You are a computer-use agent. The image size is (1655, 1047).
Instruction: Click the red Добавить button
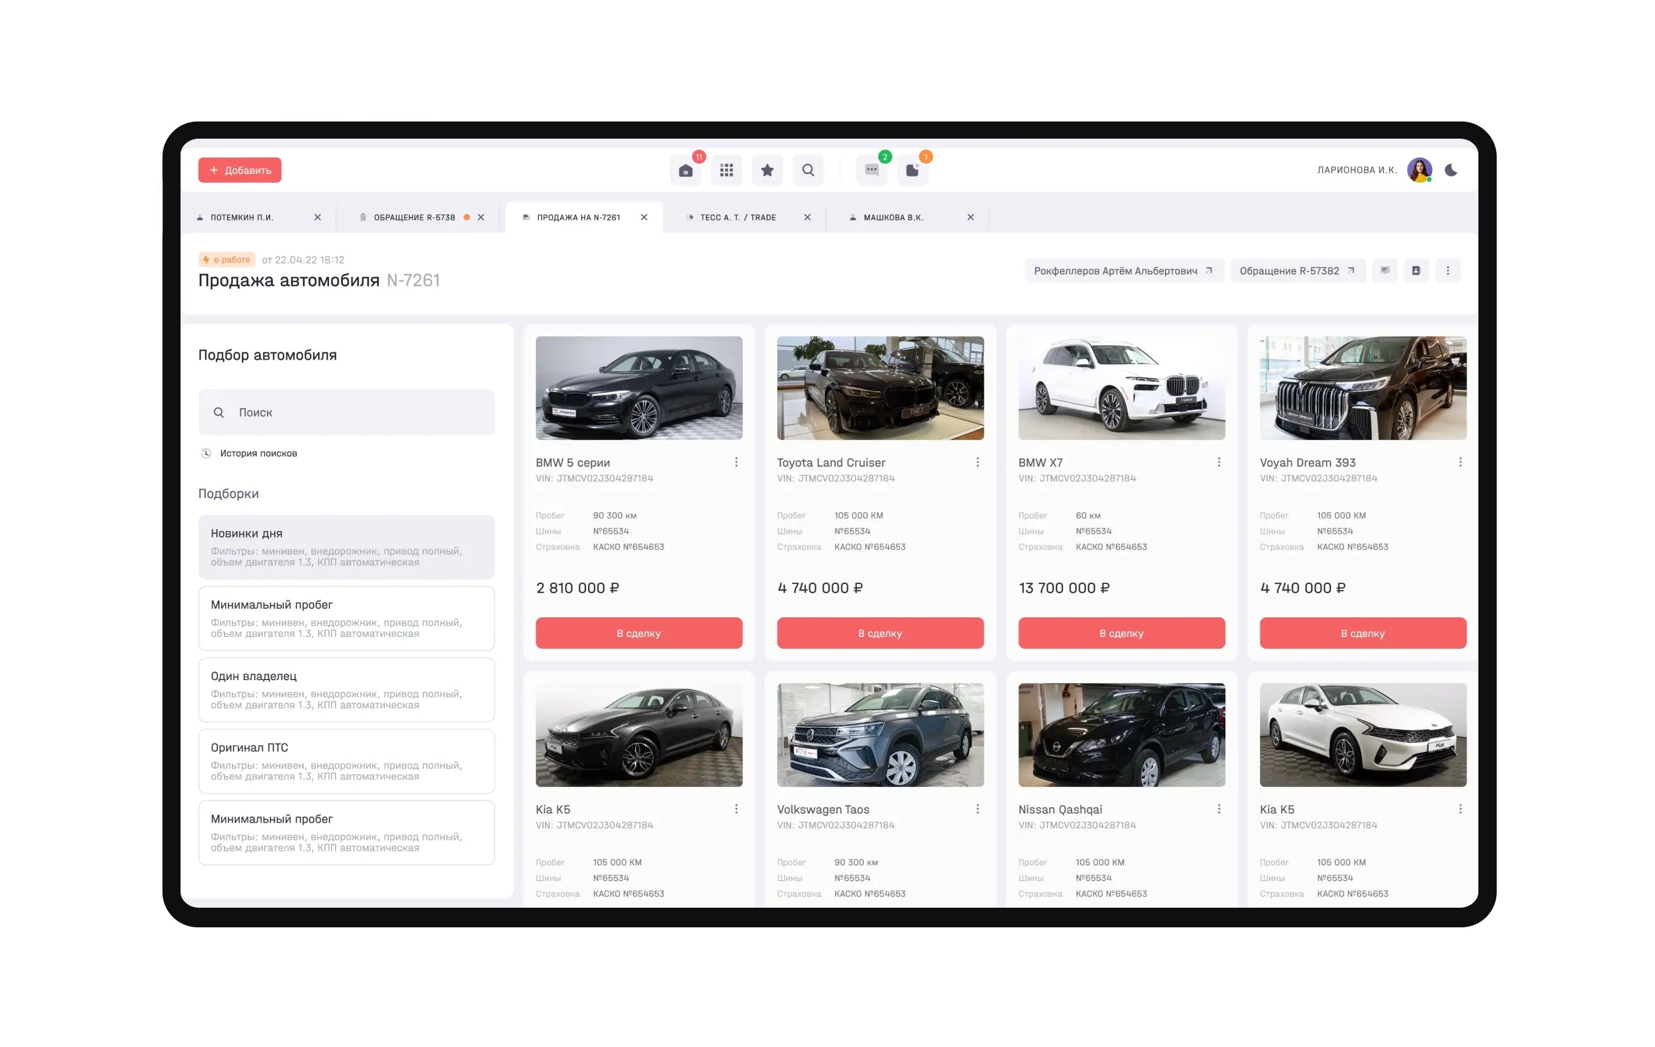coord(240,171)
